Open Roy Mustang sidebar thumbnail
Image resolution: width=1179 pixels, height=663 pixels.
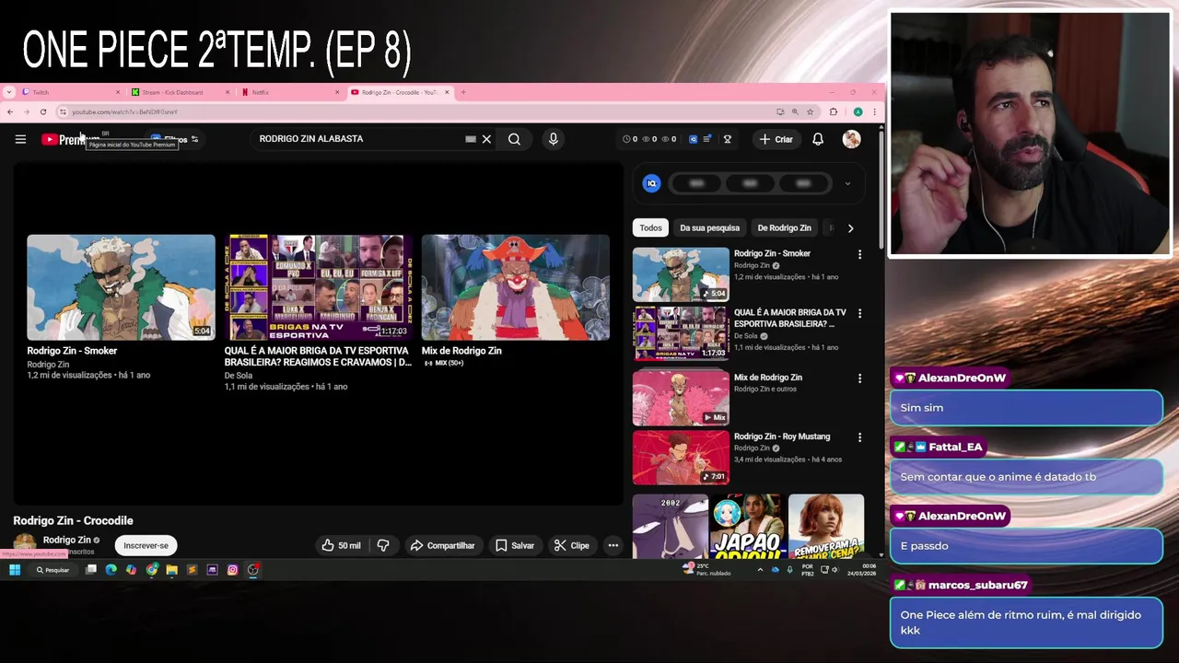[681, 458]
